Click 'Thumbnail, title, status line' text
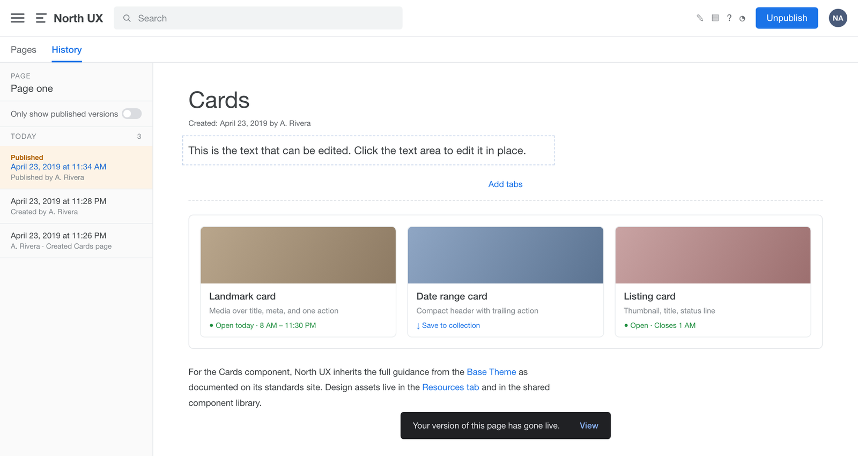This screenshot has height=456, width=858. (669, 311)
